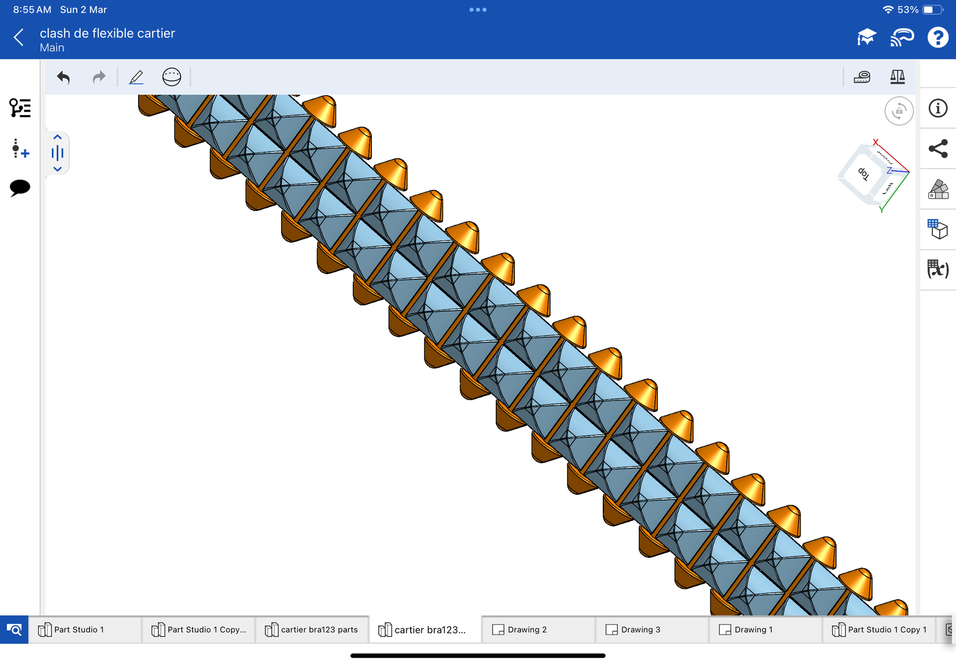Screen dimensions: 956x664
Task: Expand panel with up chevron
Action: 57,137
